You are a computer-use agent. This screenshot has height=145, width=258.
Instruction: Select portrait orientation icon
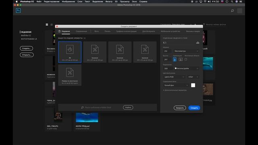(175, 59)
